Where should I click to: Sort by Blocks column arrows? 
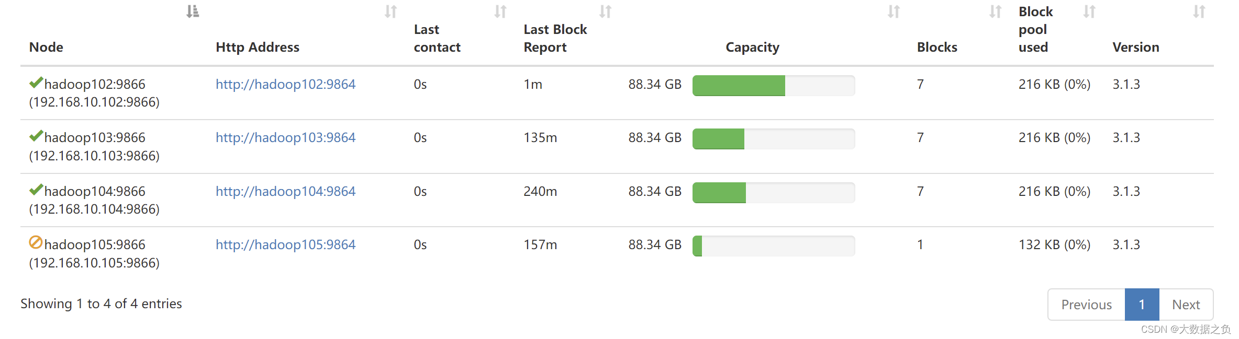pyautogui.click(x=995, y=11)
